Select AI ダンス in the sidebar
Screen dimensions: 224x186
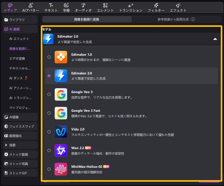(16, 78)
